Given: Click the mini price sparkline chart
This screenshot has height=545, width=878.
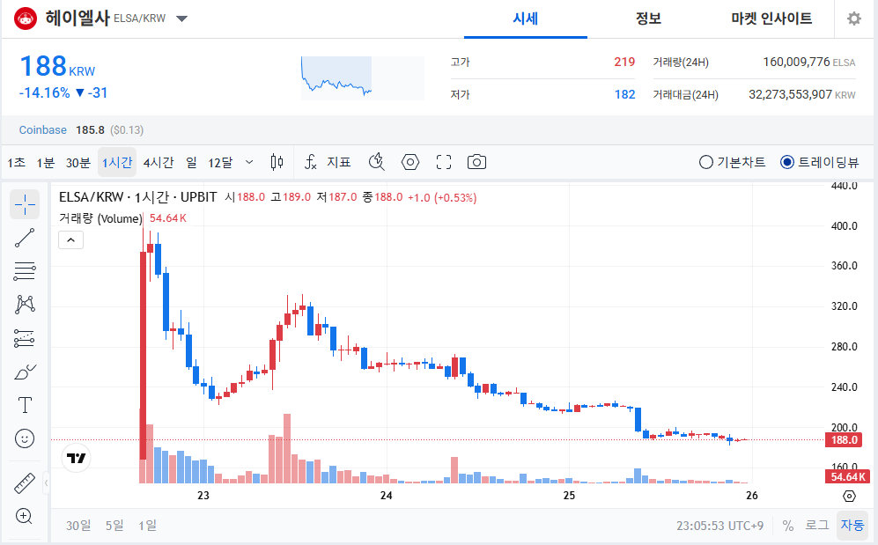Looking at the screenshot, I should [363, 77].
